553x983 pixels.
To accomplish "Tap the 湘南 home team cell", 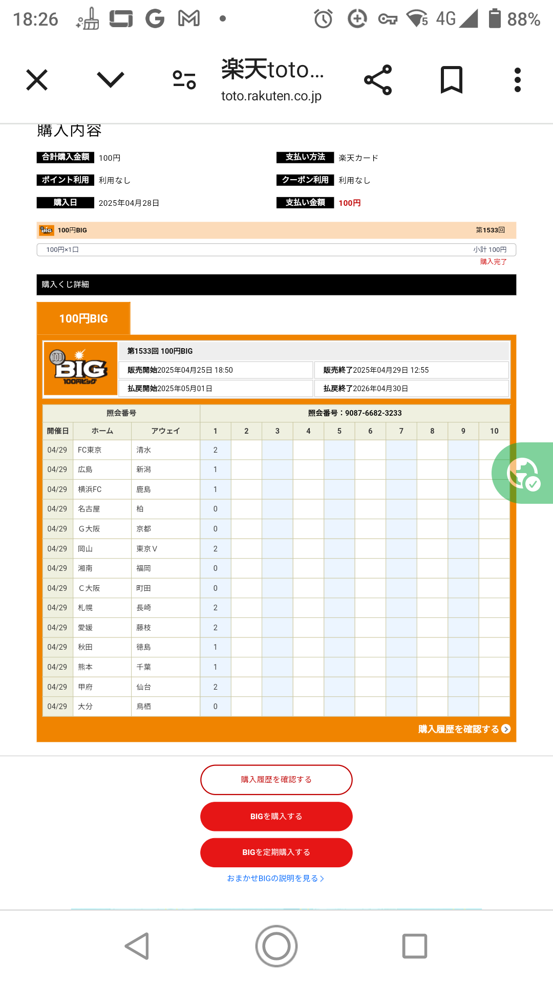I will click(102, 568).
